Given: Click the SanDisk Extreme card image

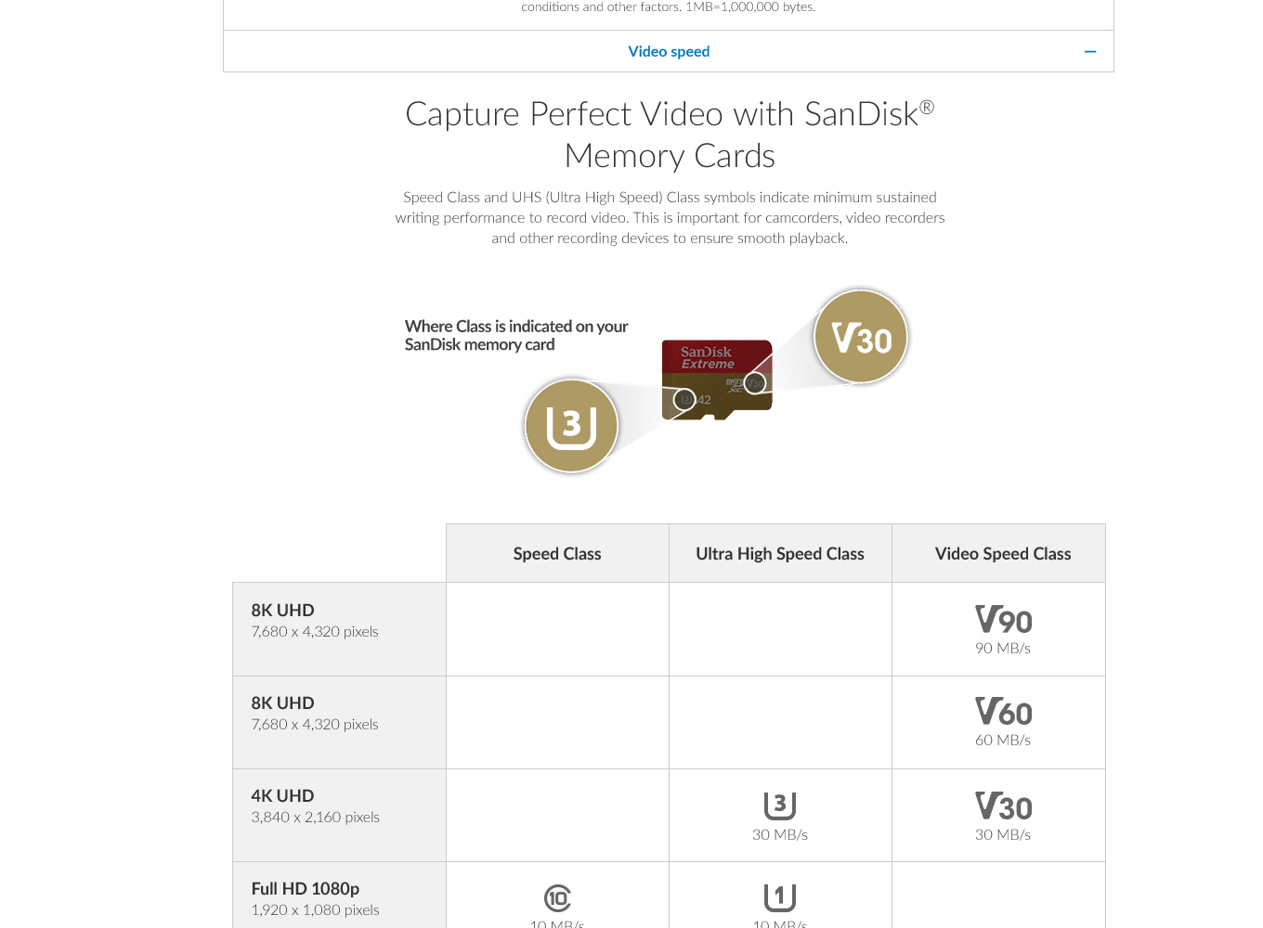Looking at the screenshot, I should point(716,380).
